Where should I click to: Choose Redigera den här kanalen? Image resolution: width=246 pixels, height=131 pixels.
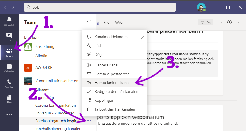pos(115,91)
